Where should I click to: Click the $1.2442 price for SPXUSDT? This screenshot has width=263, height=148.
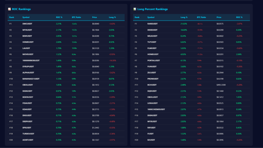[95, 128]
